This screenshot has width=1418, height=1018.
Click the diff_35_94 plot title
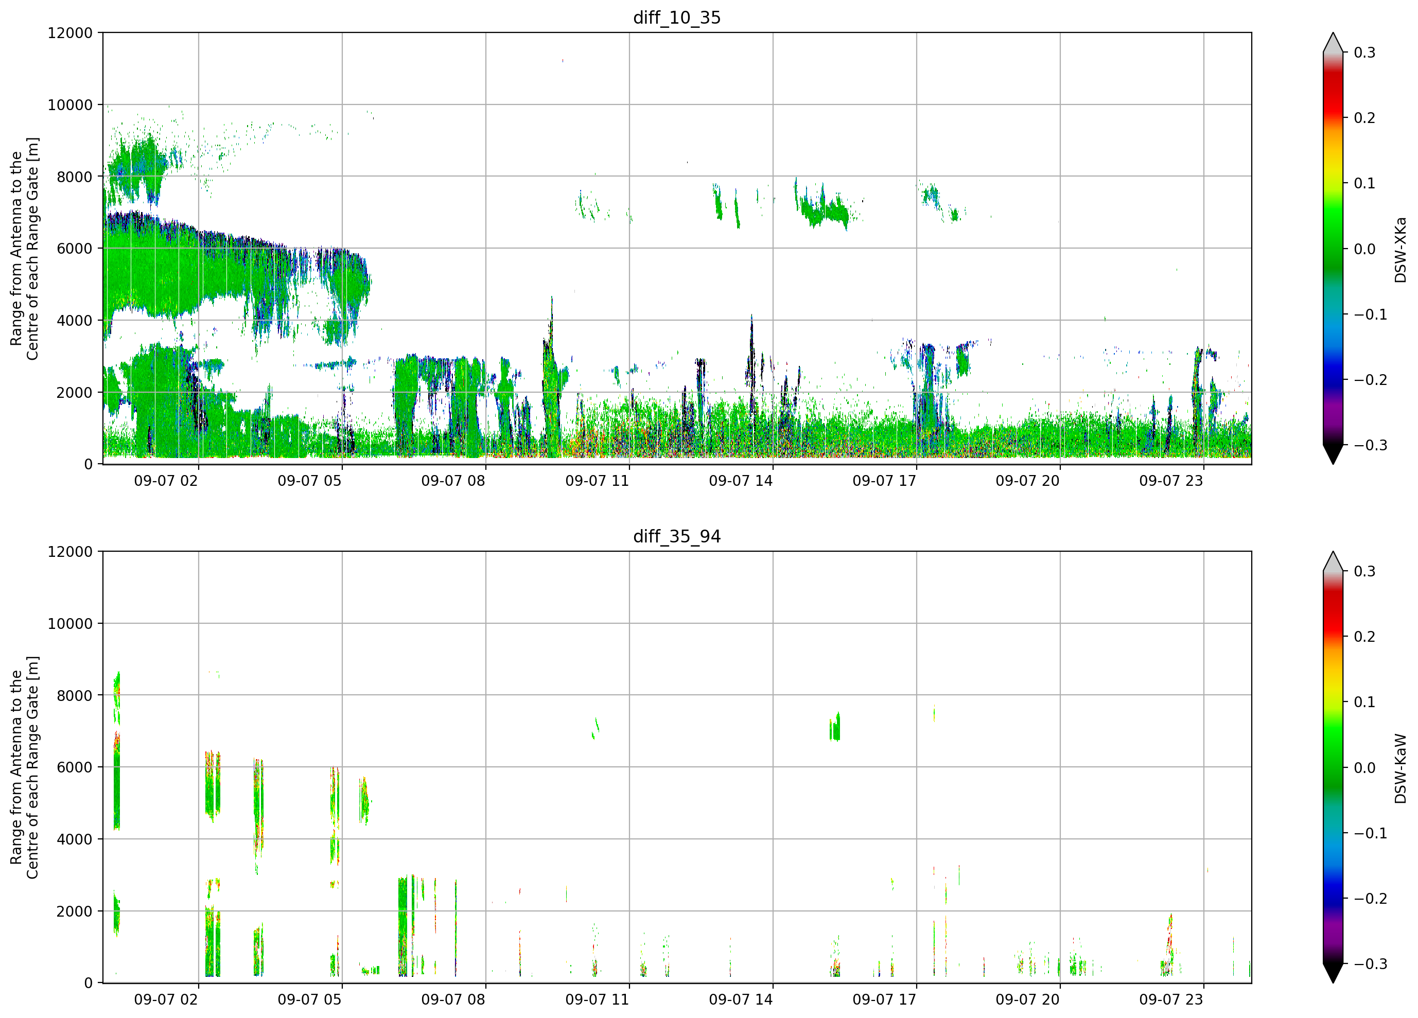coord(676,536)
